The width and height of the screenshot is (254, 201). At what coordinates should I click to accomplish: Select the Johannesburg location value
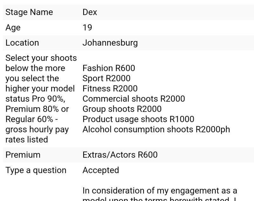click(110, 43)
